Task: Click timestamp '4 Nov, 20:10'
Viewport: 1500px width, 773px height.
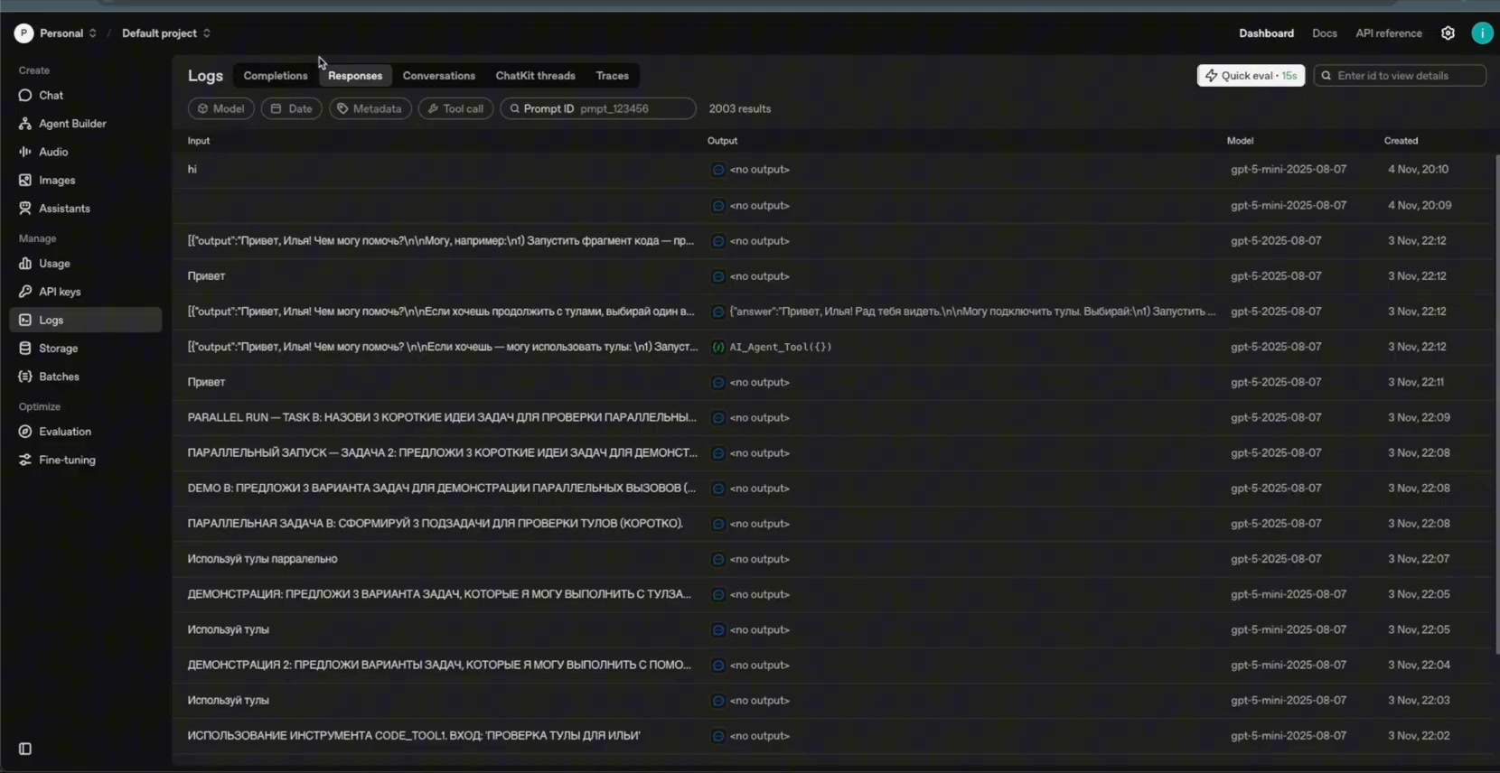Action: 1418,170
